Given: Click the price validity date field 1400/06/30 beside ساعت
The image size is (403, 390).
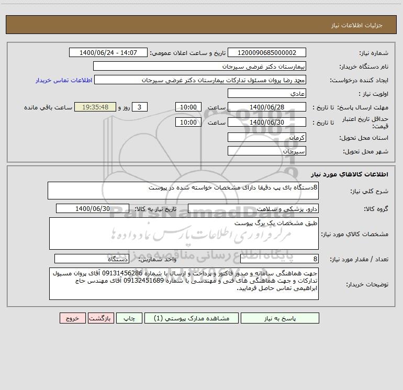Looking at the screenshot, I should (267, 122).
